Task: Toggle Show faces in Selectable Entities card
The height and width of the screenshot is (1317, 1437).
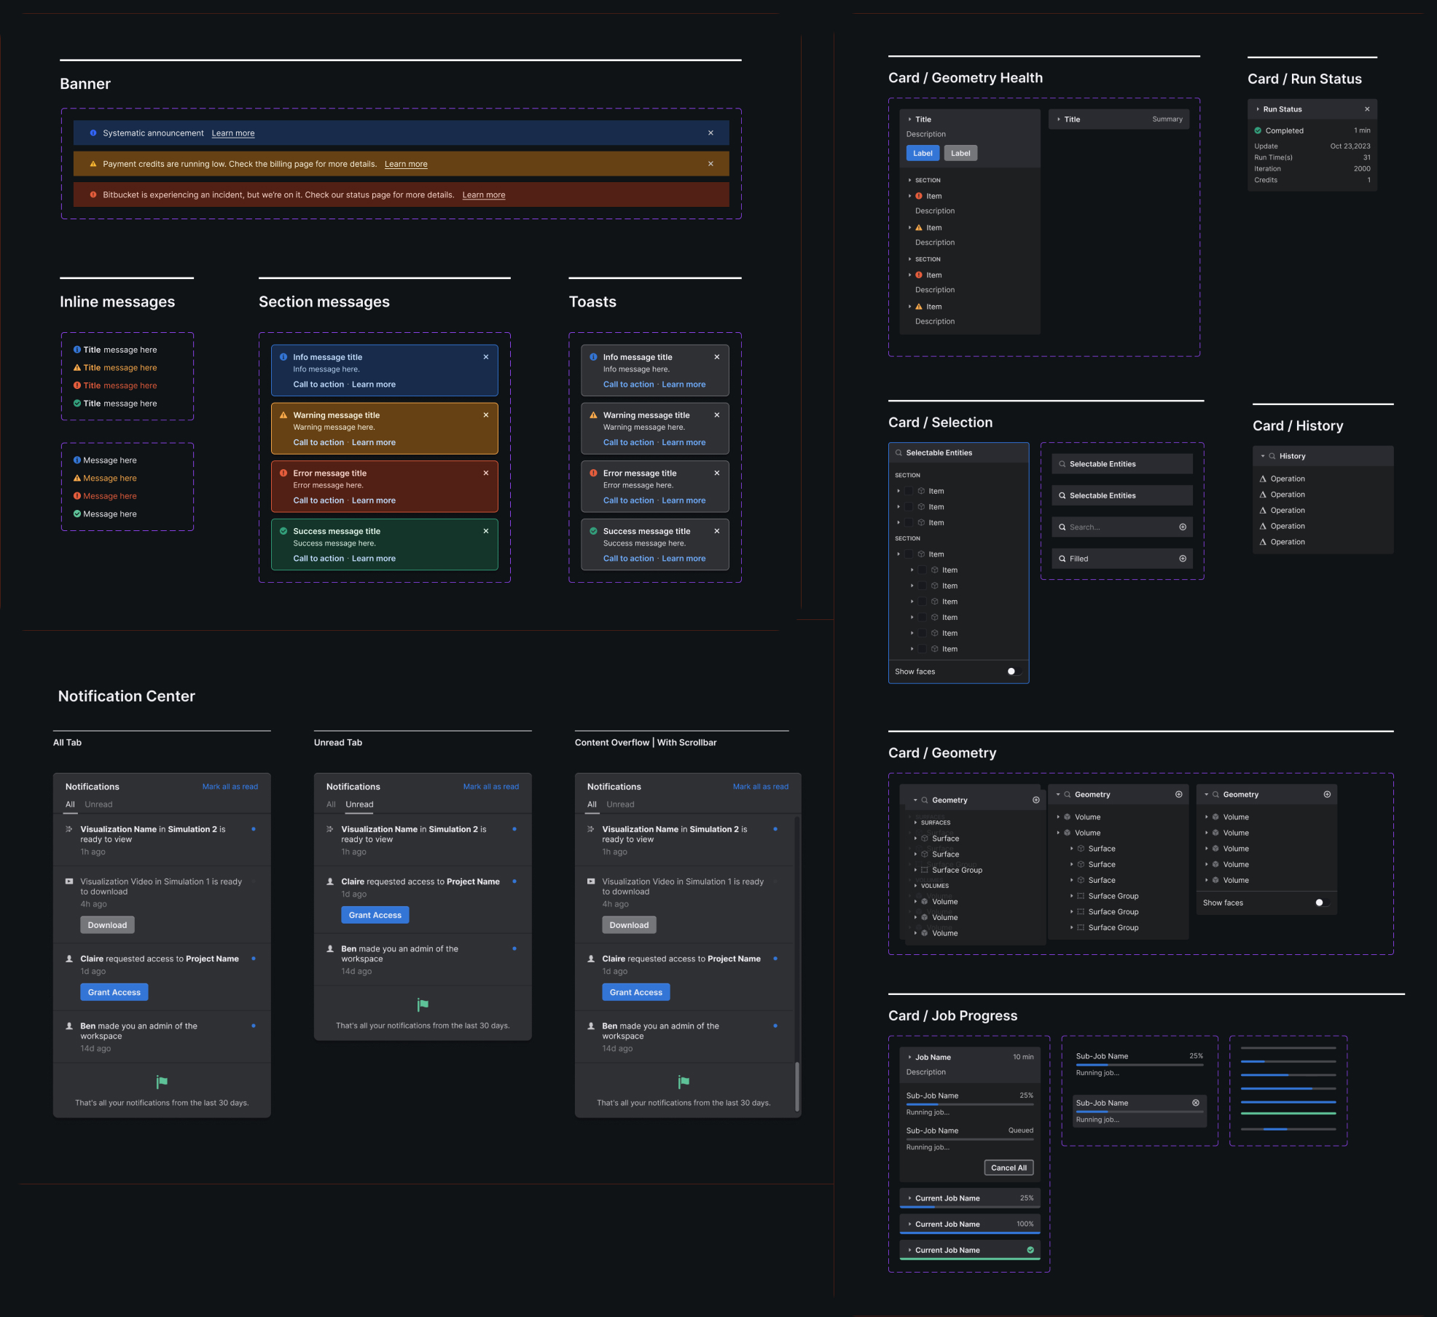Action: pos(1014,672)
